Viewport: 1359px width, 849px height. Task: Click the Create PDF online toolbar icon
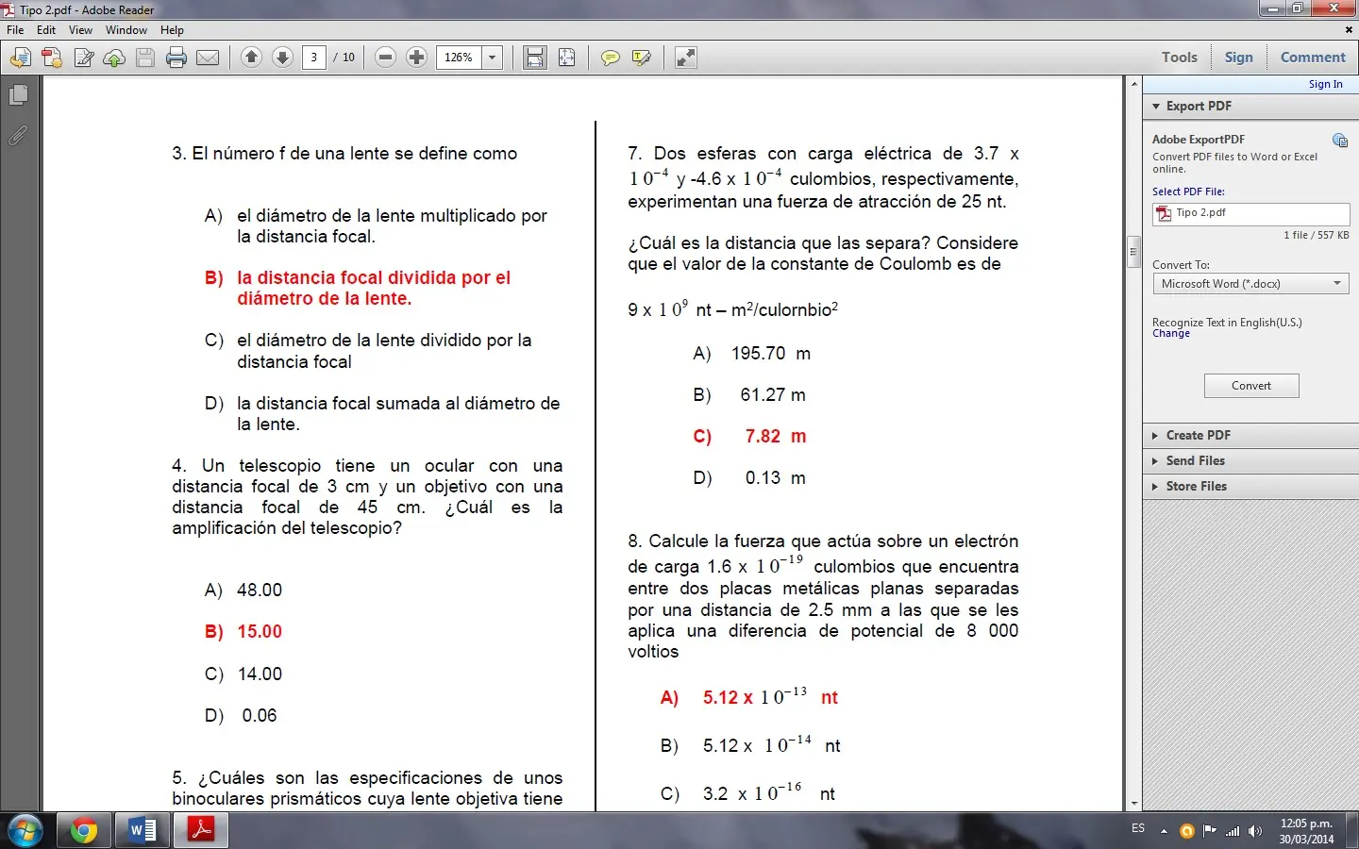(x=52, y=58)
